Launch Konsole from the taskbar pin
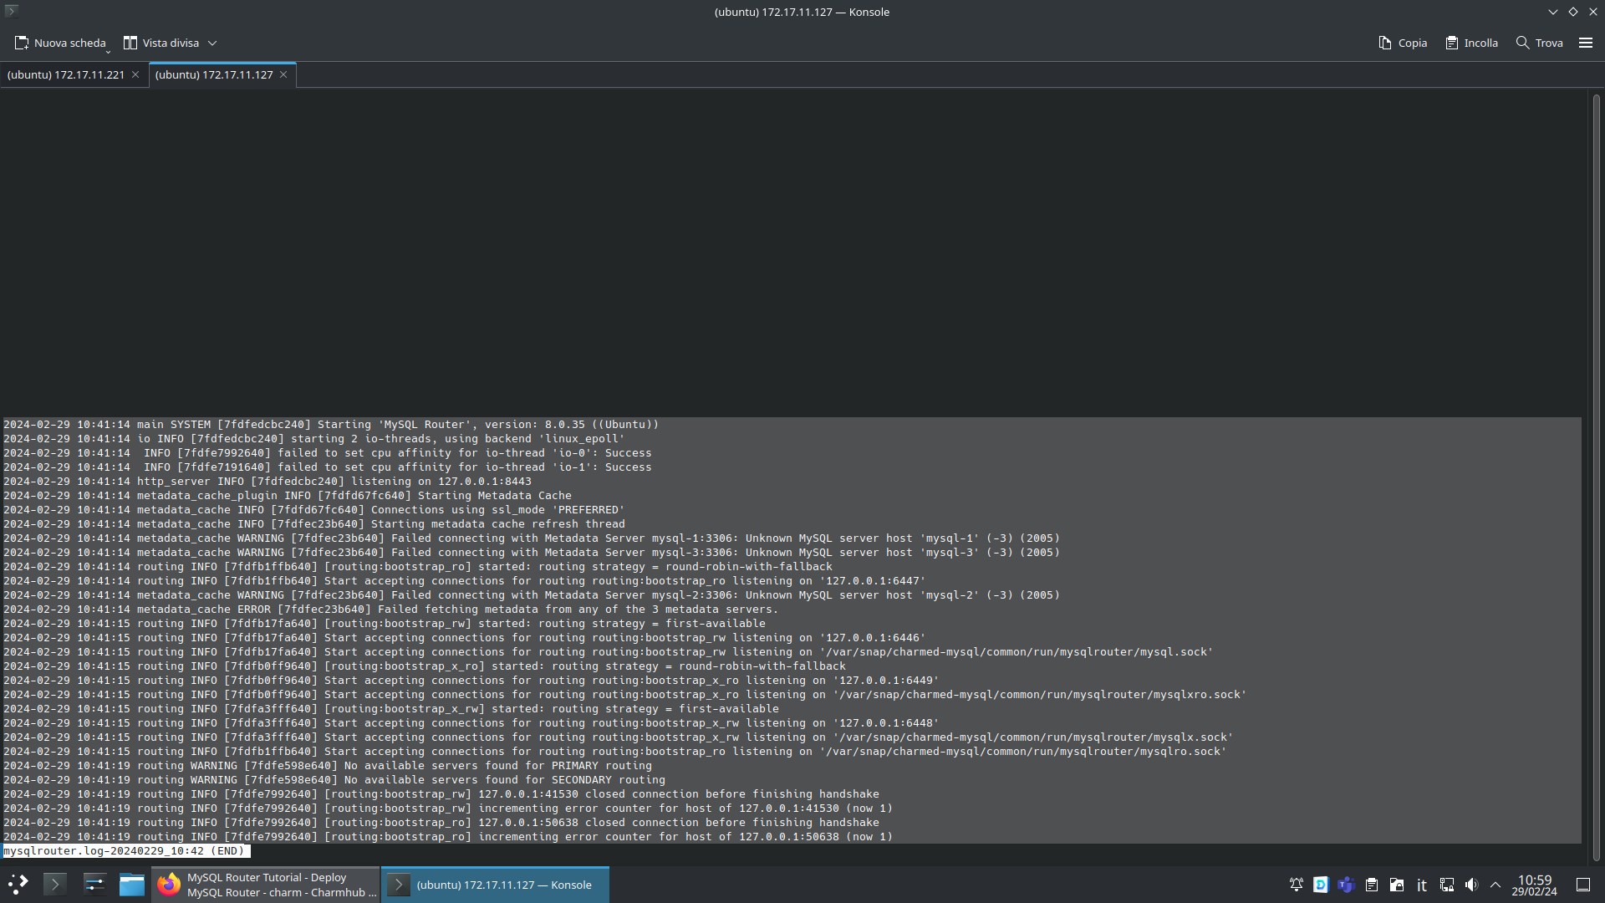Screen dimensions: 1605x903 [x=55, y=885]
